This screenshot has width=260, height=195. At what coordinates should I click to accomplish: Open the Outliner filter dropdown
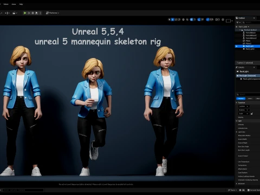238,22
